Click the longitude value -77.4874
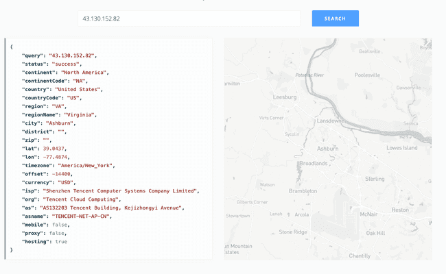The image size is (446, 274). click(x=55, y=157)
